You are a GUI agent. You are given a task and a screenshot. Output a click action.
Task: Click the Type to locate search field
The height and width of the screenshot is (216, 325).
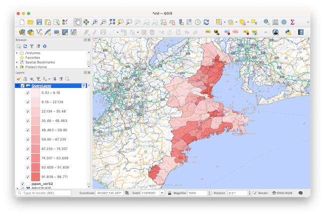43,193
